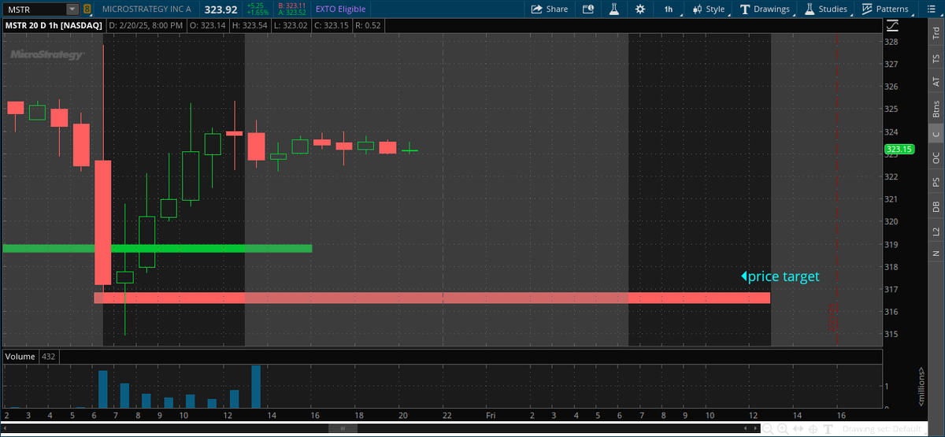Click the zoom in magnifier icon
The width and height of the screenshot is (945, 437).
click(x=782, y=429)
